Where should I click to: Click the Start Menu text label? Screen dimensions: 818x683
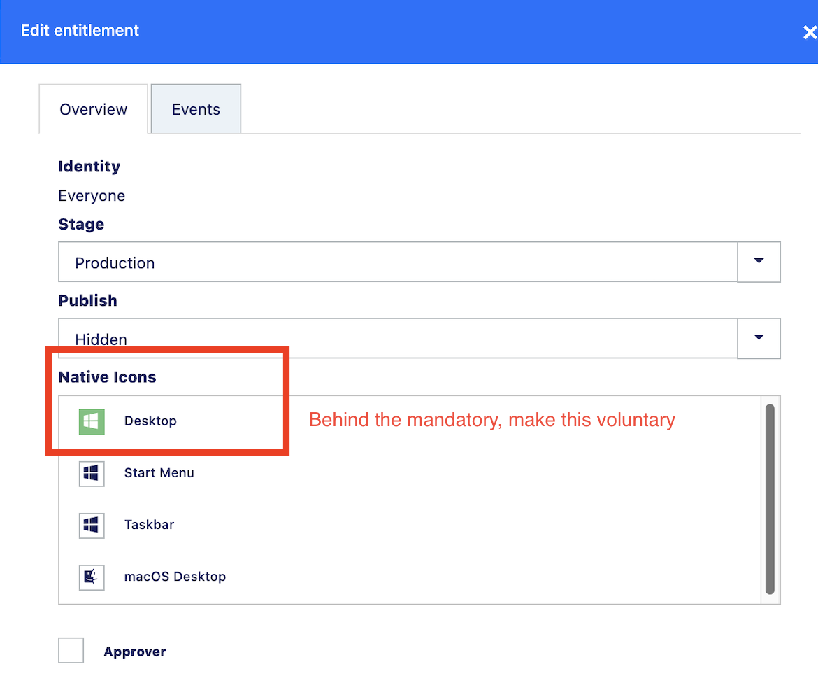(159, 473)
